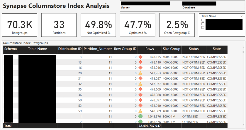Click the green circle icon for Distribution ID 1

140,116
